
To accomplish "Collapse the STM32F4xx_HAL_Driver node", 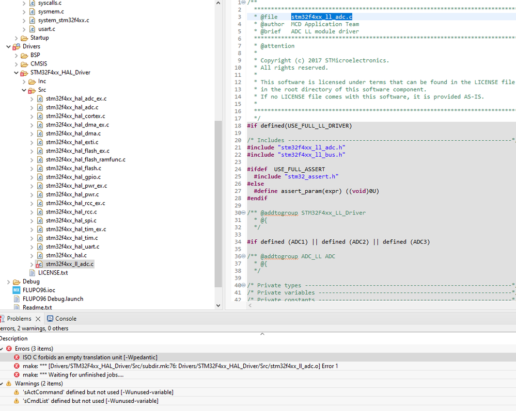I will tap(16, 73).
